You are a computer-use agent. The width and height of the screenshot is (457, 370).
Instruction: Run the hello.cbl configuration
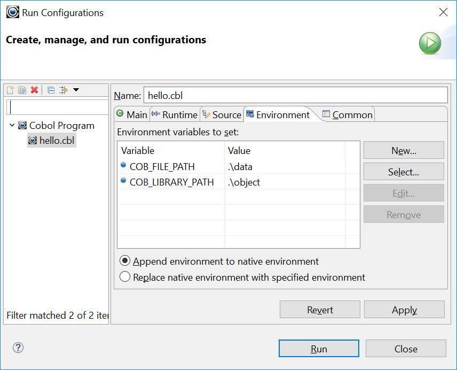click(319, 349)
